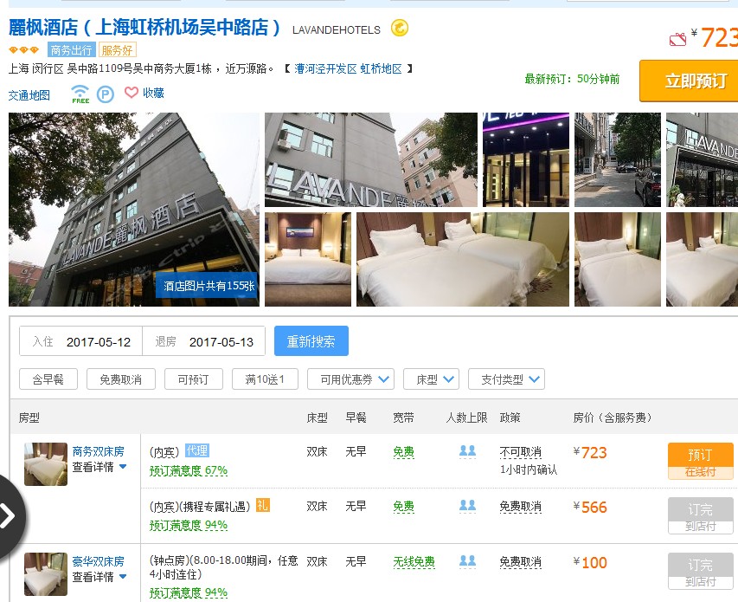Click the three-diamond hotel rating icons
The height and width of the screenshot is (602, 738).
(x=24, y=49)
